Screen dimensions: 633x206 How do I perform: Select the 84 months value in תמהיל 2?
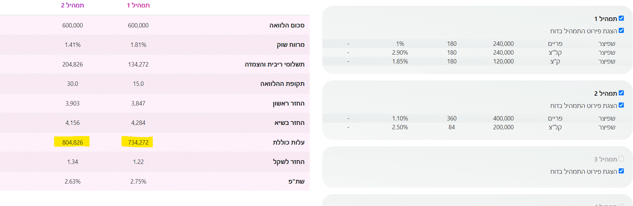pos(452,127)
